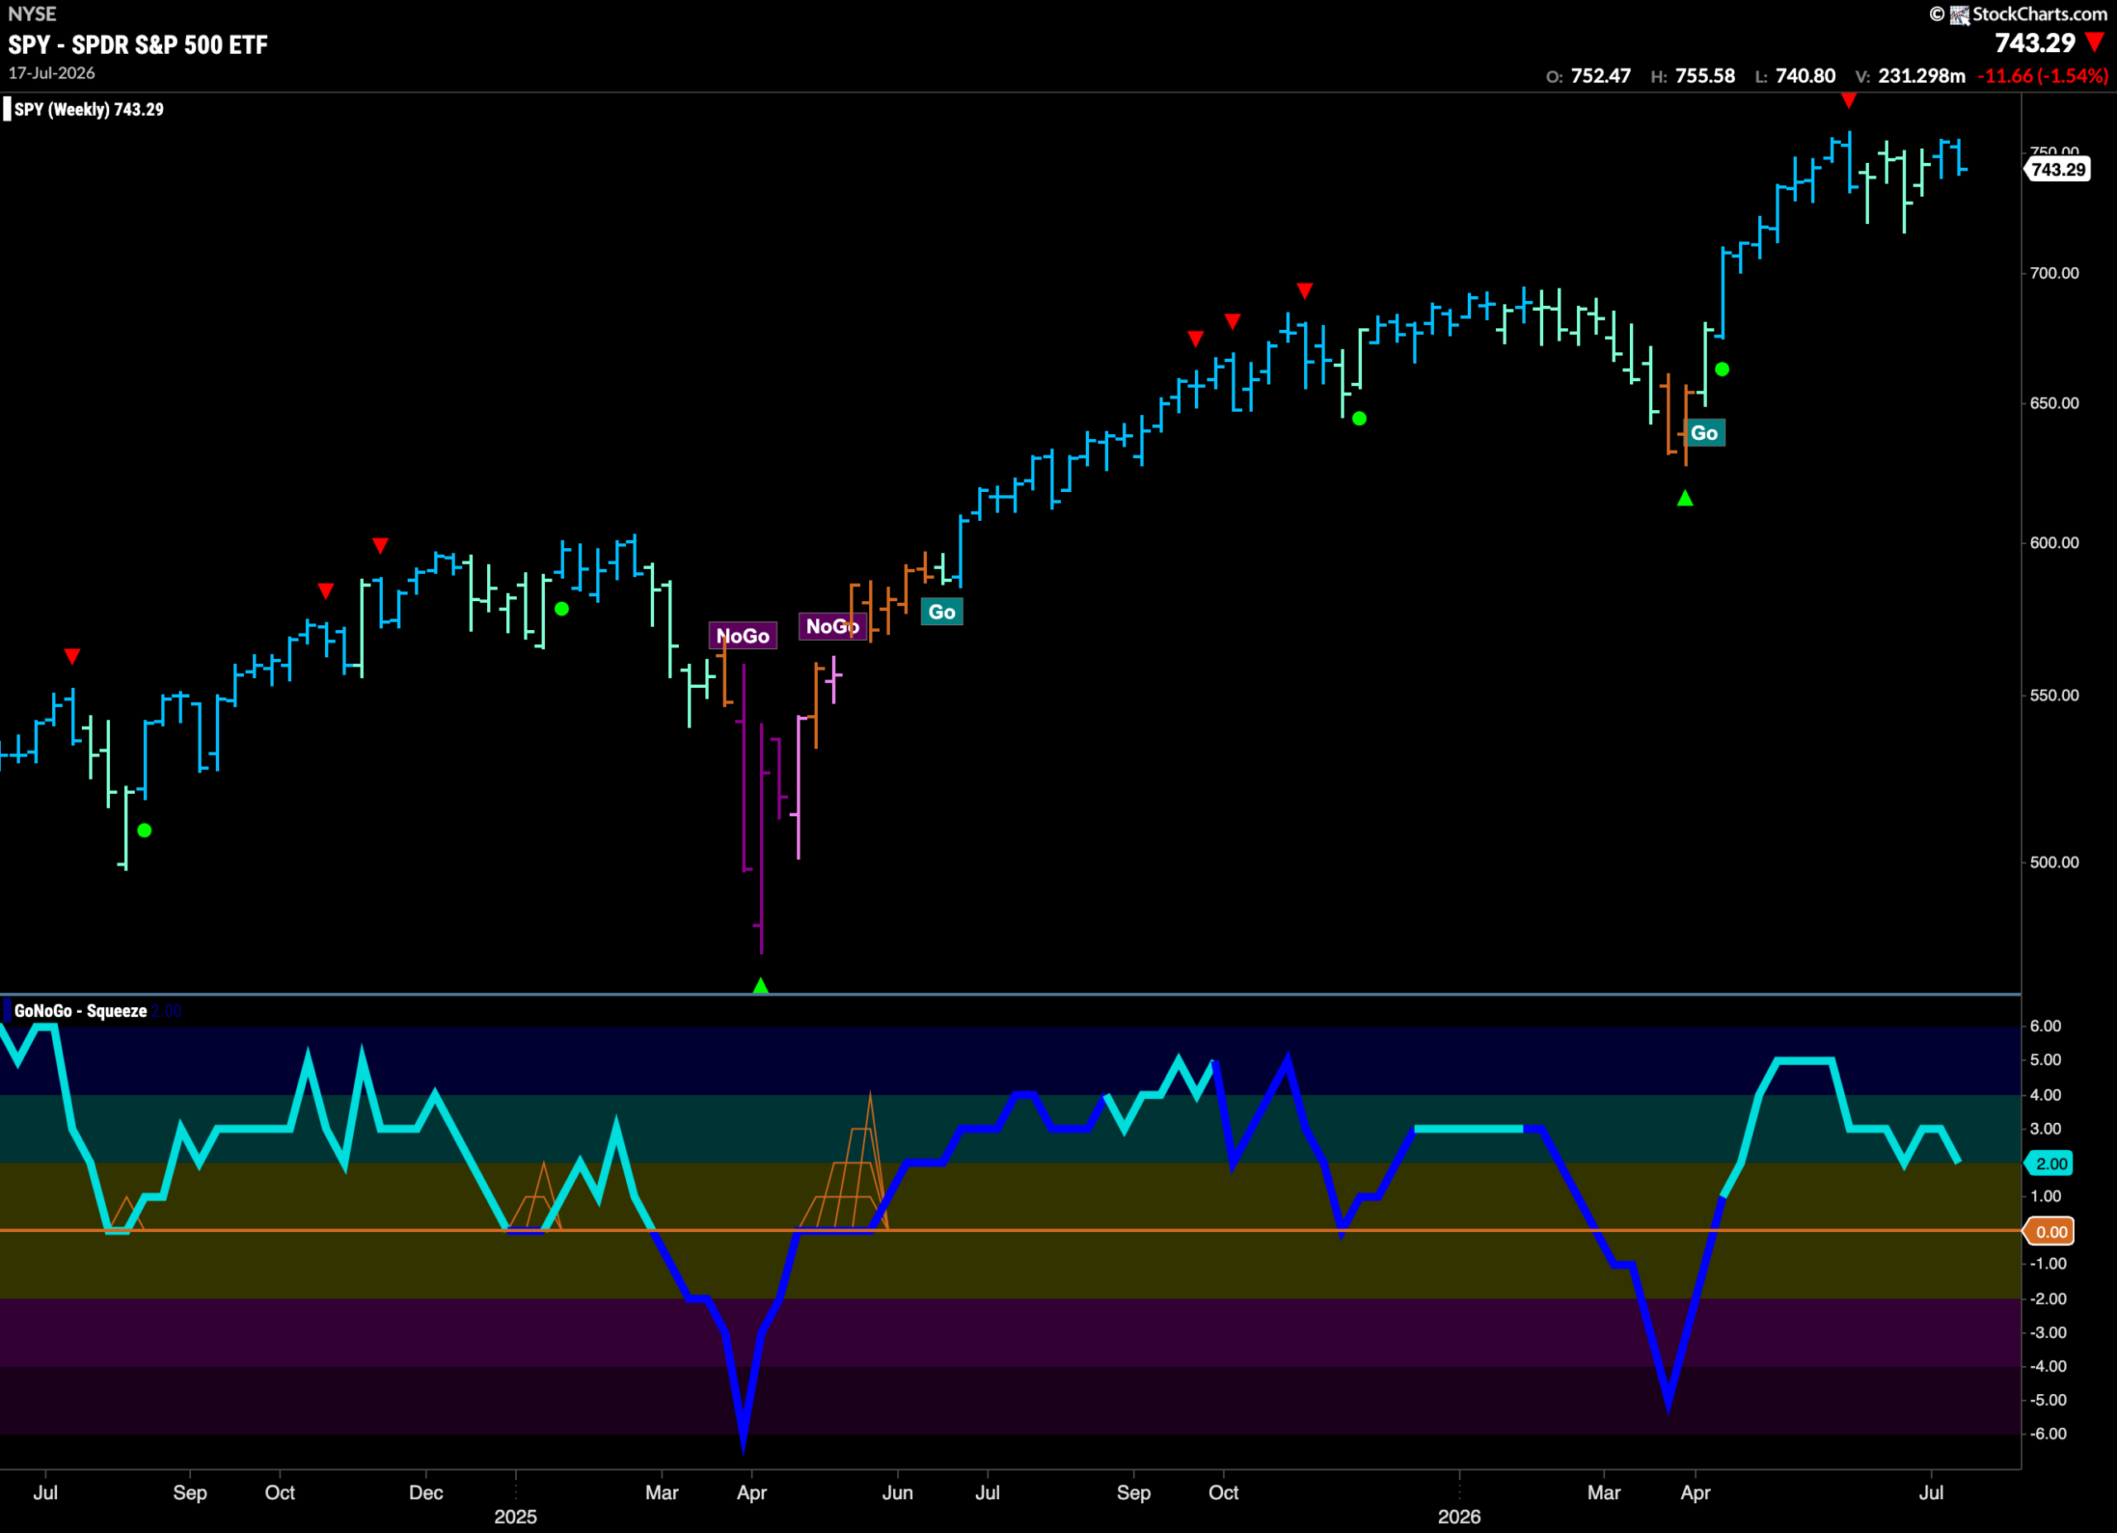
Task: Click the green dot near the 650.00 level
Action: coord(1359,418)
